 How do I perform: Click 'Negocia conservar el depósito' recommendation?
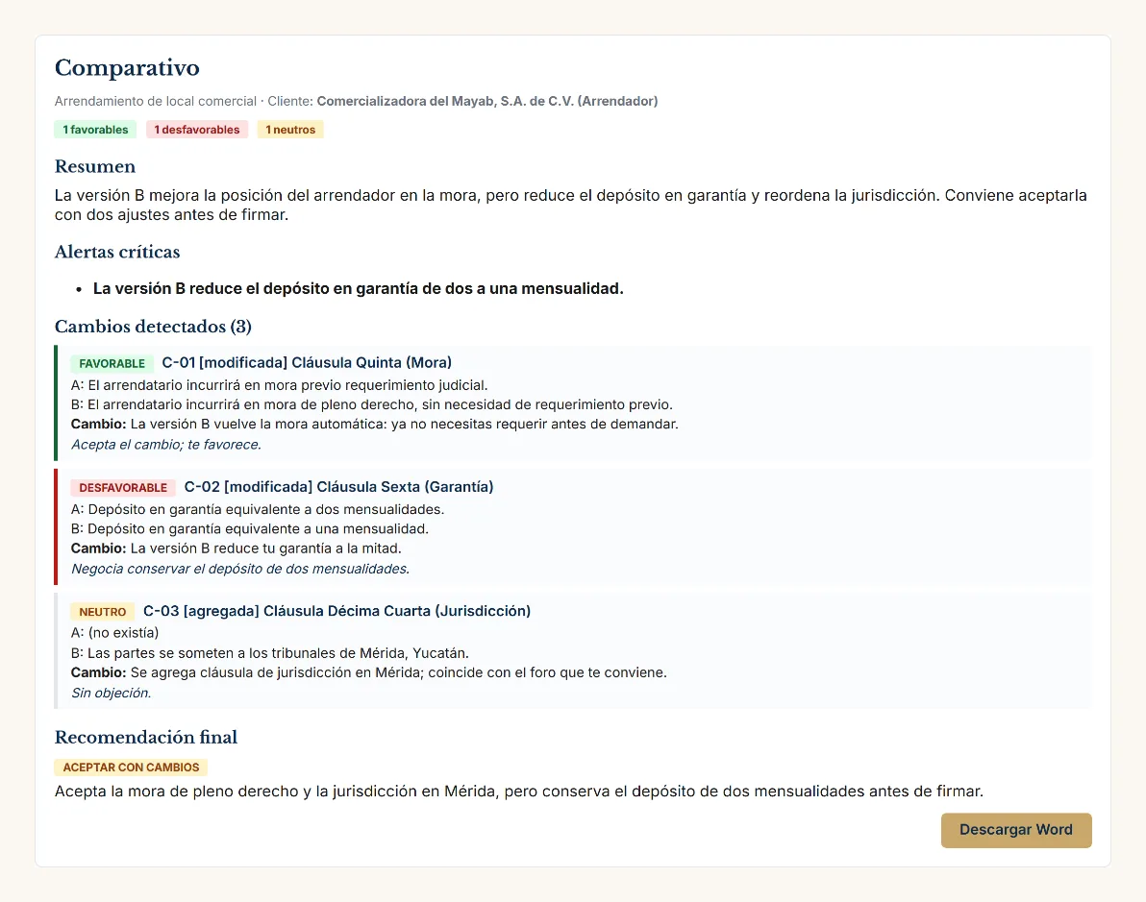[240, 569]
